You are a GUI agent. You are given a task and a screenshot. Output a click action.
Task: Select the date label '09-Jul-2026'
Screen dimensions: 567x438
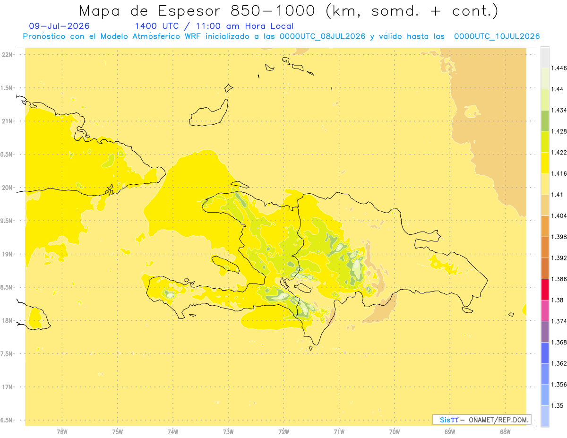tap(59, 26)
